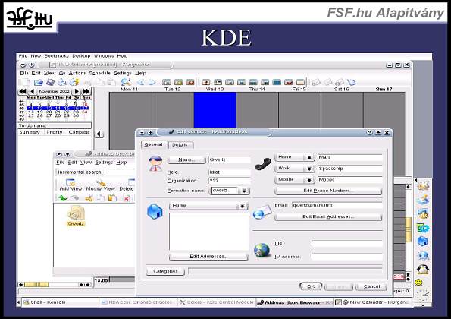
Task: Open the K menu icon in the side panel
Action: pyautogui.click(x=423, y=185)
